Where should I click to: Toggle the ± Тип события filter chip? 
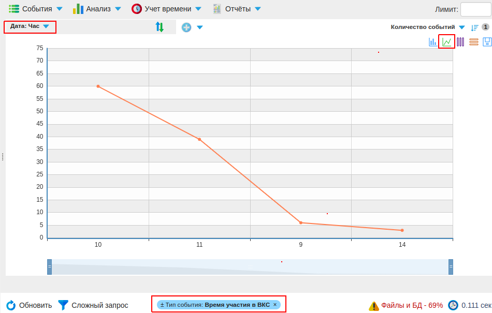tap(162, 305)
